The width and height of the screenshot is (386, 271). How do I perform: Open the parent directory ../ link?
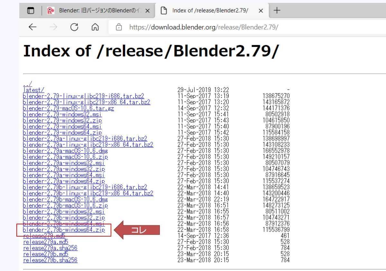[27, 84]
